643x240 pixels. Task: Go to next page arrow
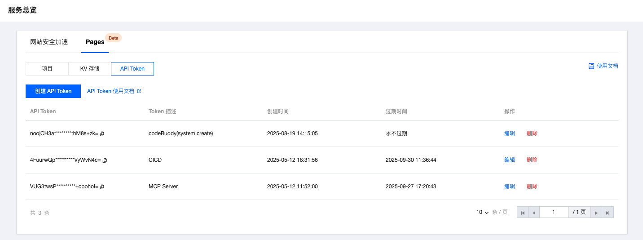(x=596, y=213)
